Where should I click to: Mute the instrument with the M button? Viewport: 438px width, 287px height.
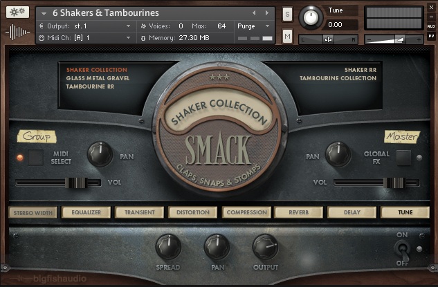point(287,36)
